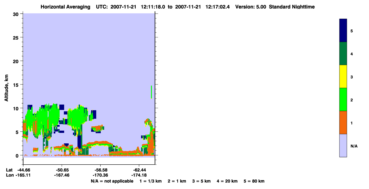The height and width of the screenshot is (189, 369).
Task: Click the dark green colorbar segment labeled 4
Action: coord(343,54)
